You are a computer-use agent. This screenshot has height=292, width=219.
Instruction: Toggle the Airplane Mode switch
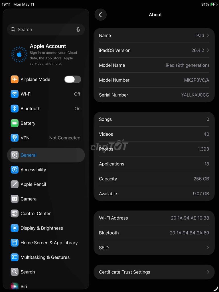point(73,79)
